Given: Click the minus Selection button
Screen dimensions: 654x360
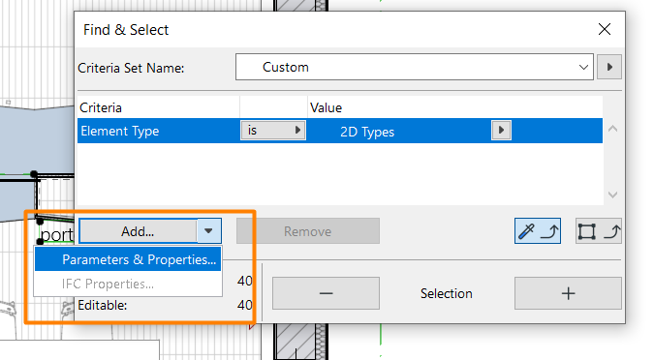Looking at the screenshot, I should pyautogui.click(x=326, y=293).
